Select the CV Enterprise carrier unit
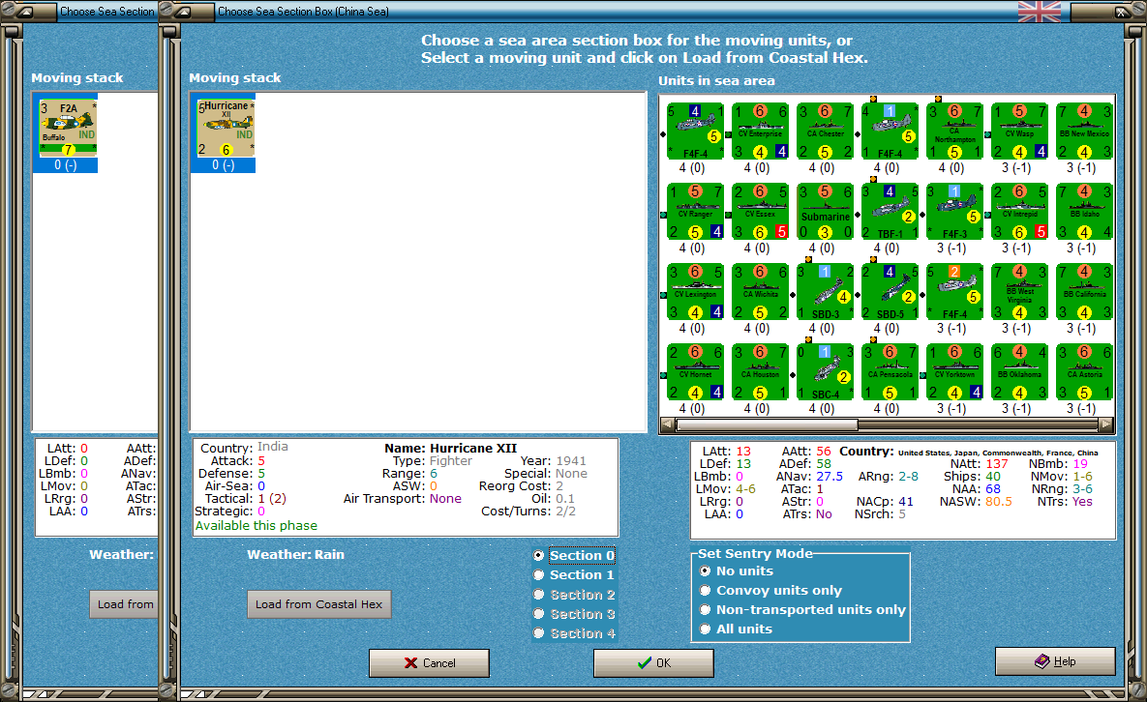Viewport: 1147px width, 702px height. click(x=761, y=132)
